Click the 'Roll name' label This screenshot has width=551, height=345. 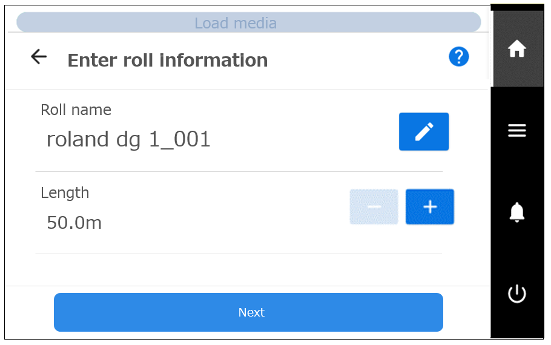pos(76,110)
